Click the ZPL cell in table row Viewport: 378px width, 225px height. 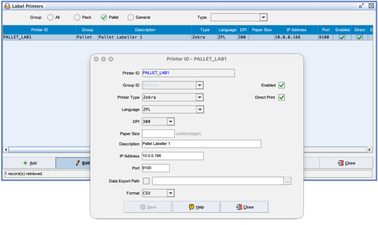[x=227, y=37]
